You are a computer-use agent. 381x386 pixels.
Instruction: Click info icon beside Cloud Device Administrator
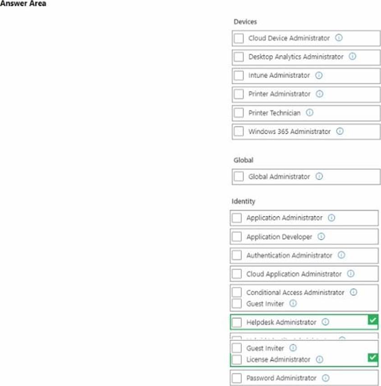click(x=339, y=38)
